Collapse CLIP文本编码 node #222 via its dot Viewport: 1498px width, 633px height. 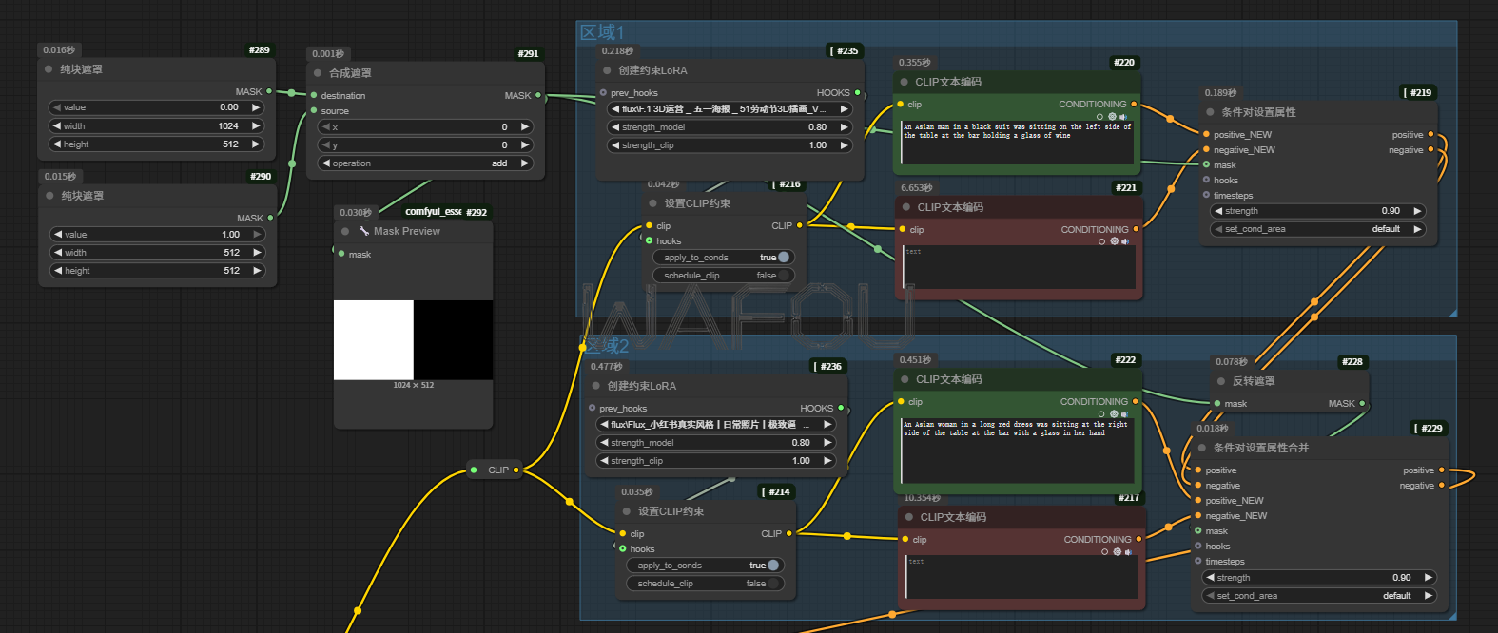pyautogui.click(x=905, y=379)
